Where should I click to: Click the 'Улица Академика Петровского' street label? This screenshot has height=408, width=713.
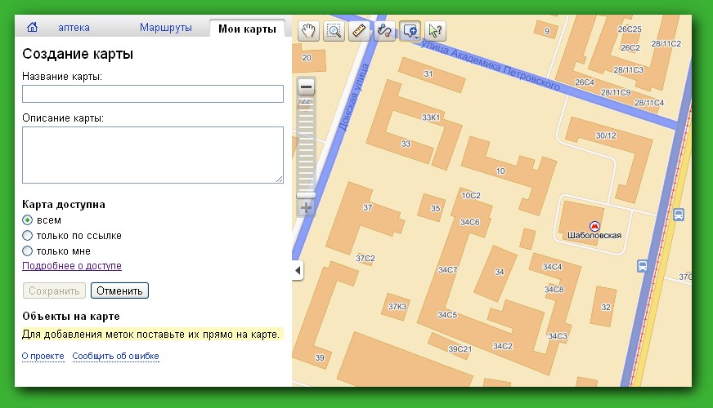click(x=491, y=64)
